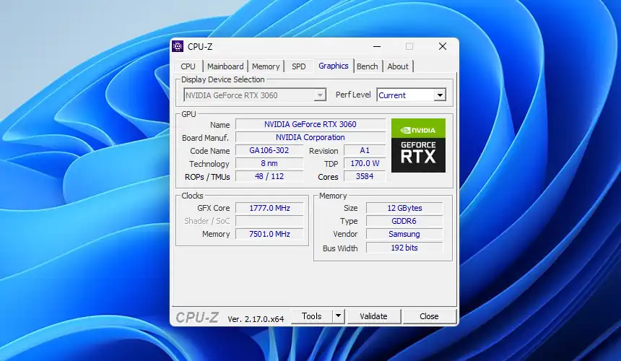This screenshot has width=621, height=361.
Task: Open the Mainboard tab
Action: [225, 66]
